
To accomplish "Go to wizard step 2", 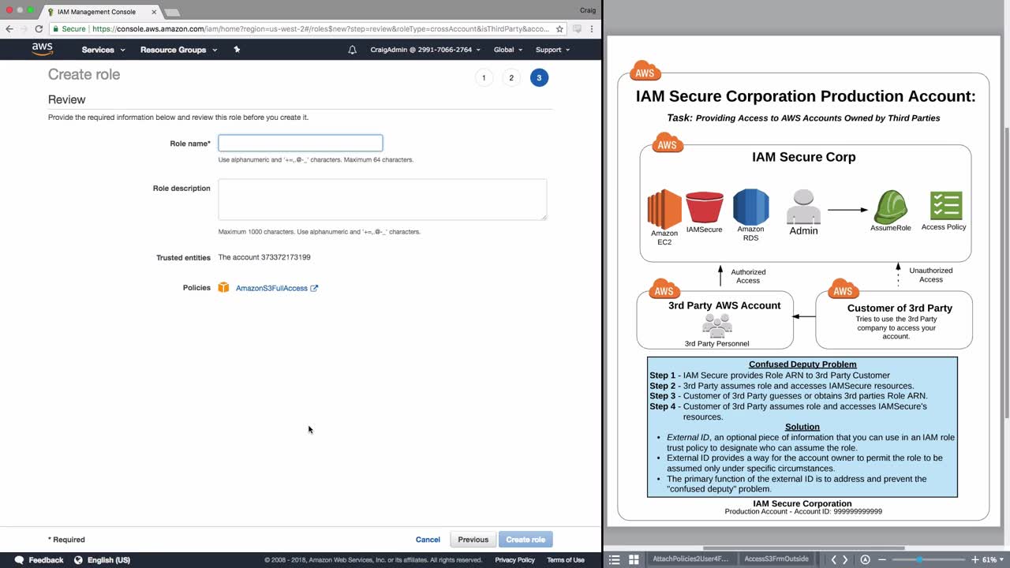I will click(x=511, y=77).
